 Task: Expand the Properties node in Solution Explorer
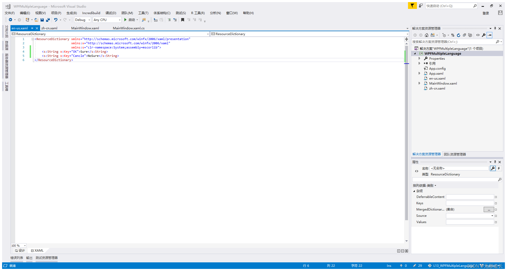pyautogui.click(x=419, y=58)
